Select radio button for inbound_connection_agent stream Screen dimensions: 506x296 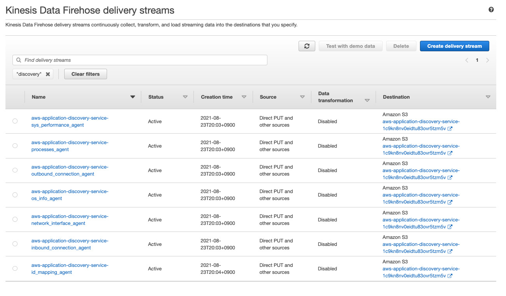tap(15, 244)
